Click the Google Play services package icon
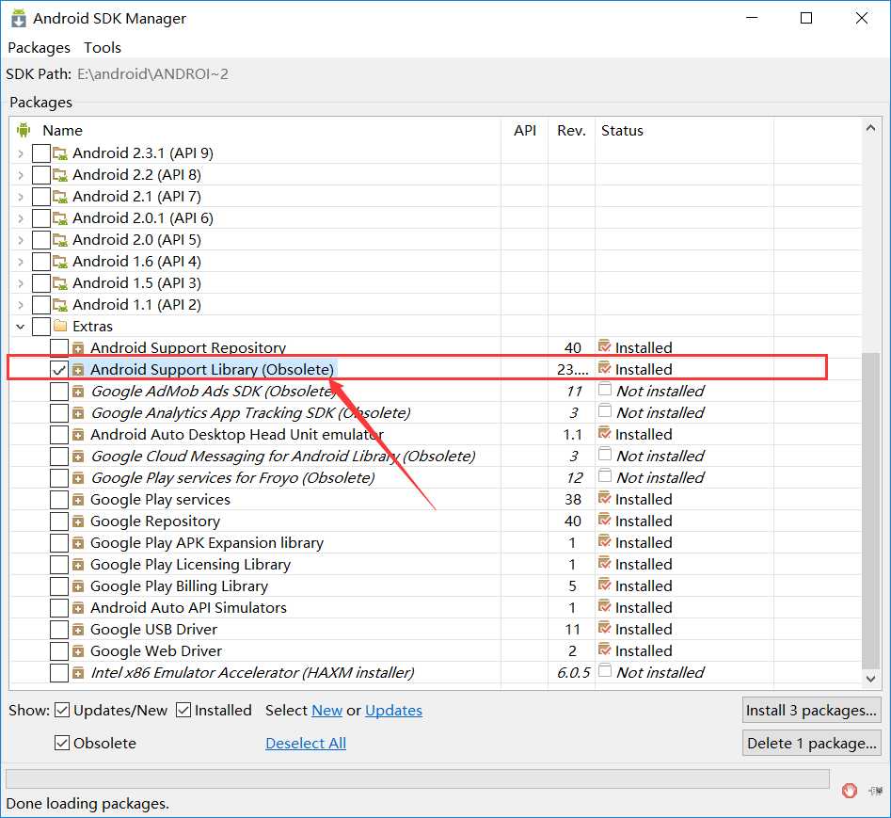The image size is (891, 818). click(78, 500)
